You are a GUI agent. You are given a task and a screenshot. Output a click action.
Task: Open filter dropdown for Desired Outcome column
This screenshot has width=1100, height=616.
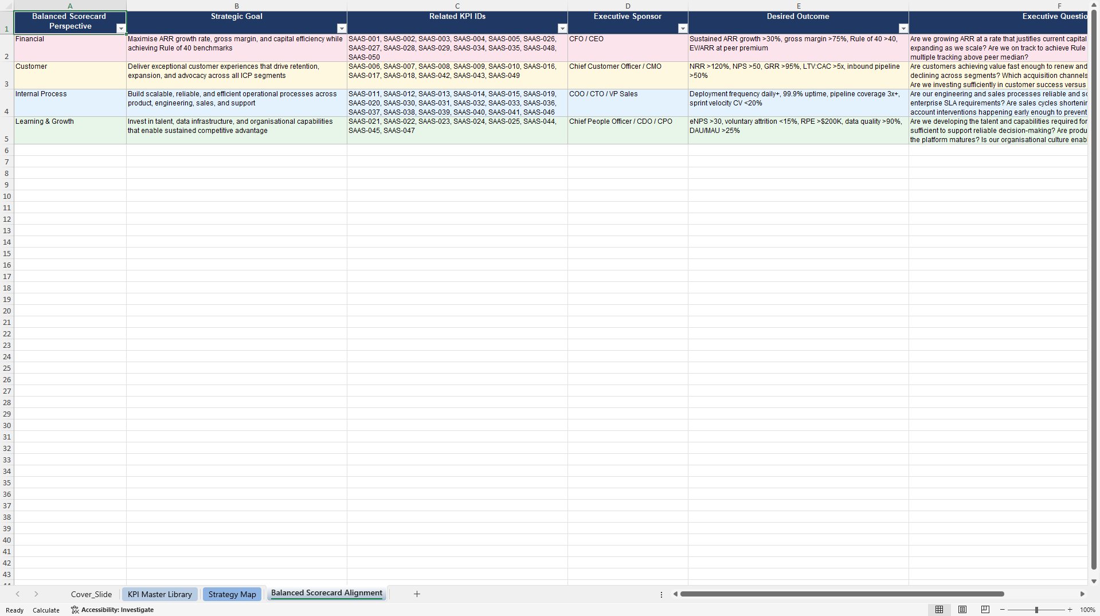tap(903, 29)
